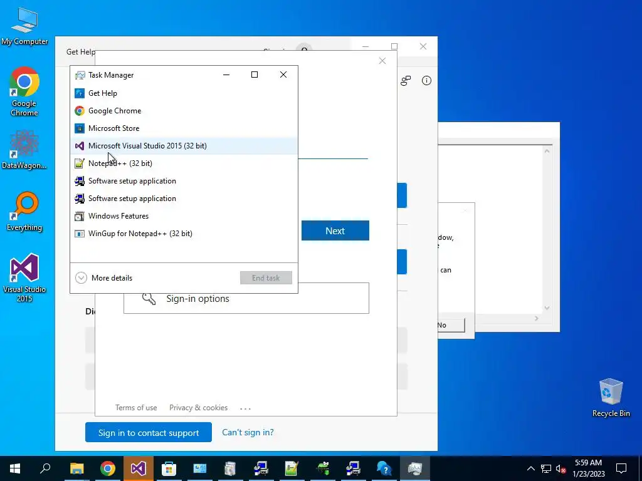Click the WinGup icon in task list

[x=80, y=234]
